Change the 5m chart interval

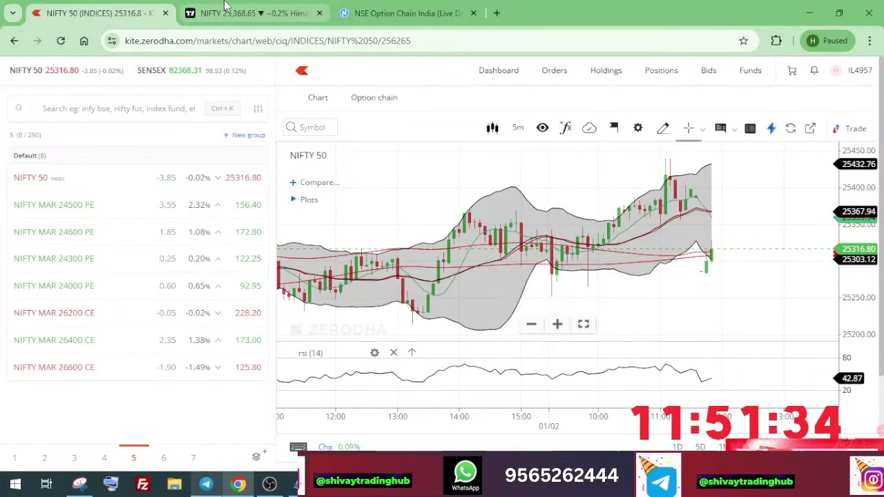coord(518,128)
